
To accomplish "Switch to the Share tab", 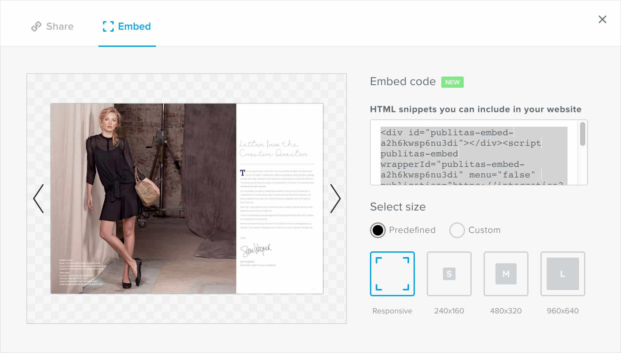I will point(59,26).
